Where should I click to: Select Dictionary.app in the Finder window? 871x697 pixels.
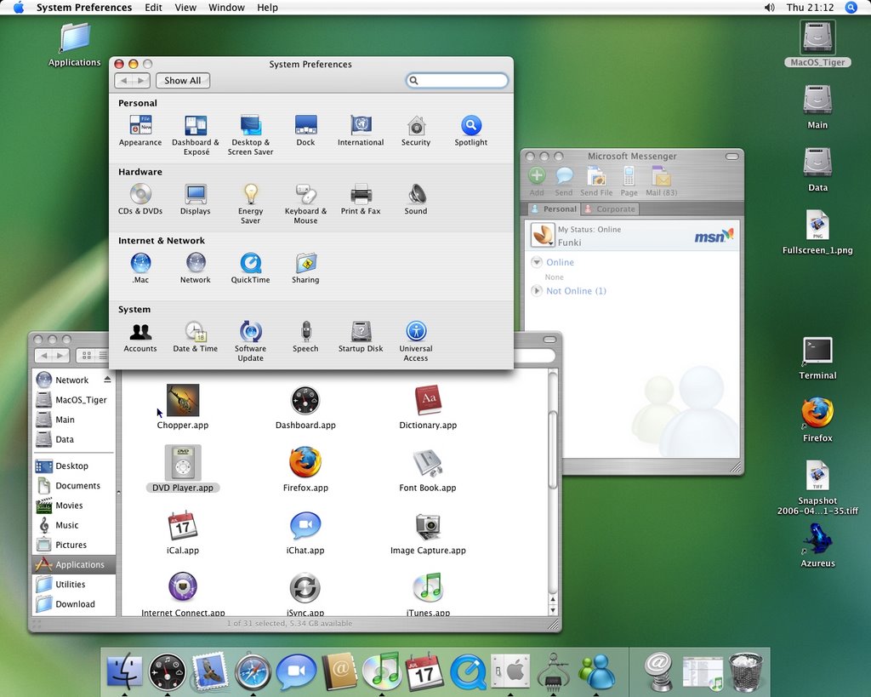tap(429, 407)
